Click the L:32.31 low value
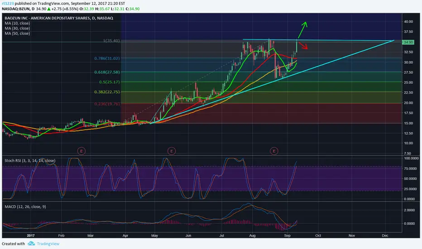 (x=117, y=9)
